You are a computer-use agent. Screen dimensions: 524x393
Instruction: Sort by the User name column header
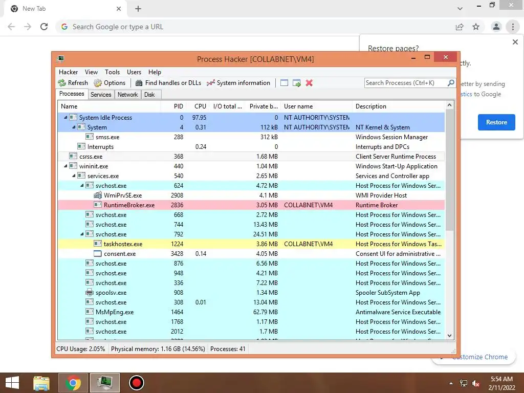click(316, 106)
